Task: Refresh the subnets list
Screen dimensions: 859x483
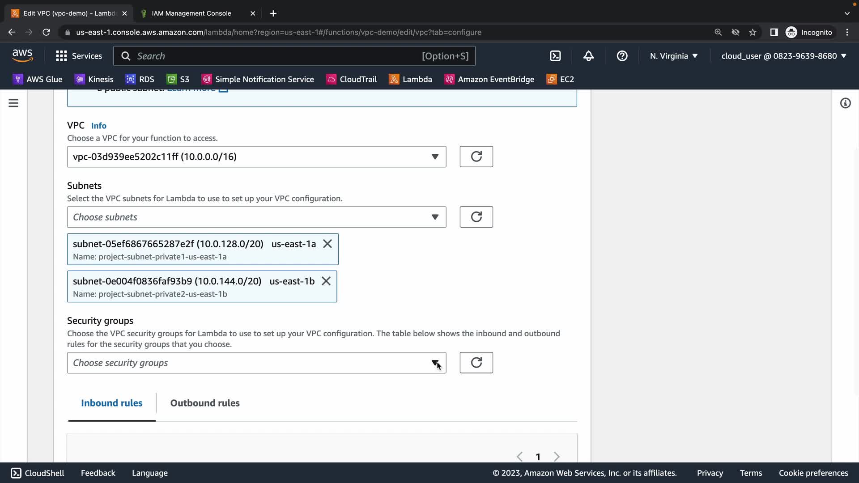Action: pyautogui.click(x=476, y=217)
